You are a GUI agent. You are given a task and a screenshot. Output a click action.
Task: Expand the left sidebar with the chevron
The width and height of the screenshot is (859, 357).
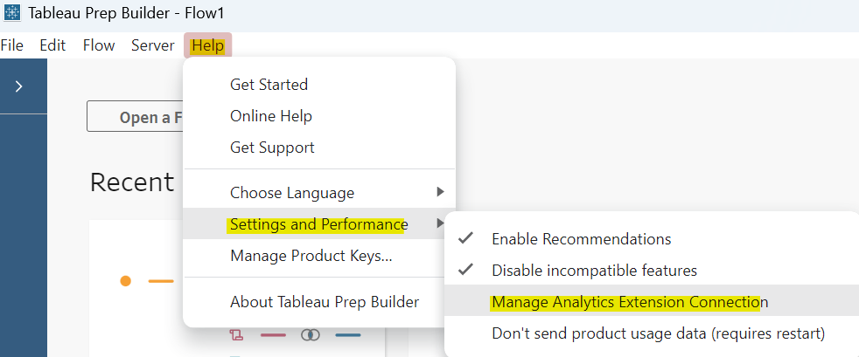click(18, 86)
